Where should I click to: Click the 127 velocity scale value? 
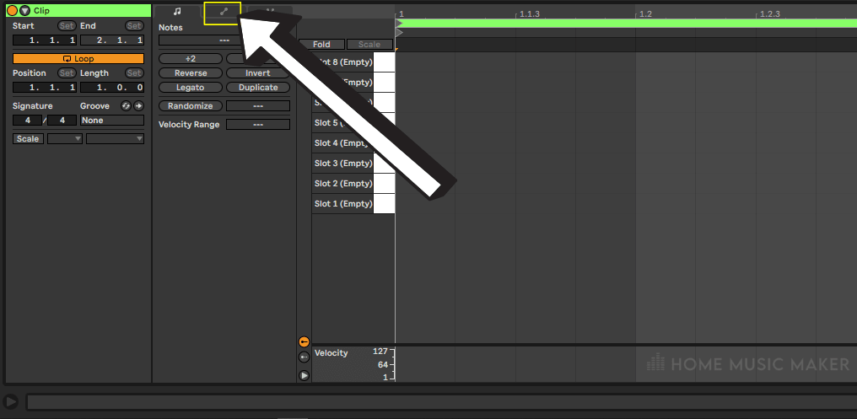380,352
